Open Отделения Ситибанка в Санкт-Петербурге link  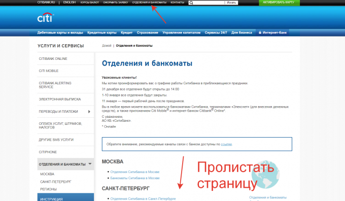tap(143, 199)
